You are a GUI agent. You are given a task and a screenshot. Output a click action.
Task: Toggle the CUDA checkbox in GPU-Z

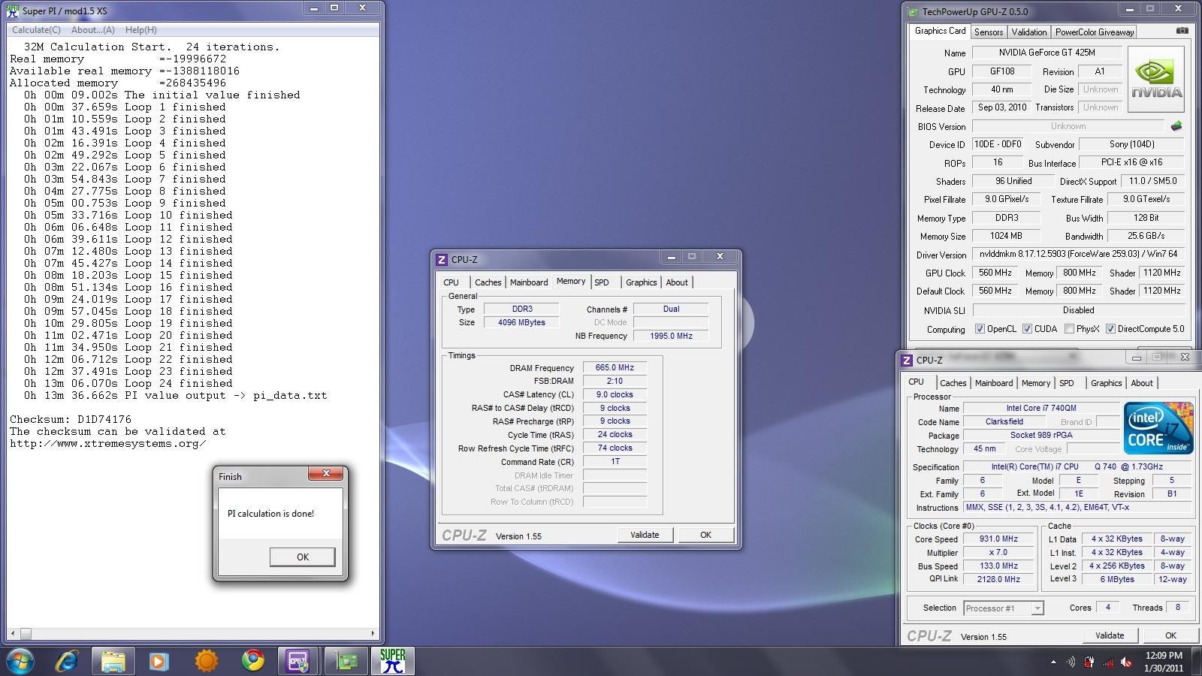pyautogui.click(x=1027, y=329)
